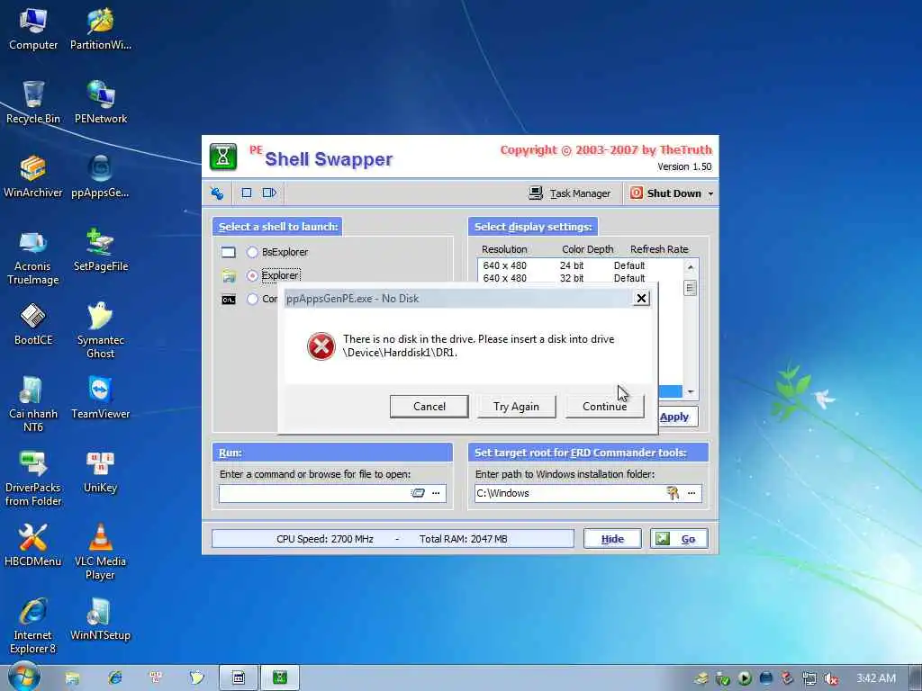Screen dimensions: 922x691
Task: Select the ppAppsGen desktop icon
Action: [x=100, y=177]
